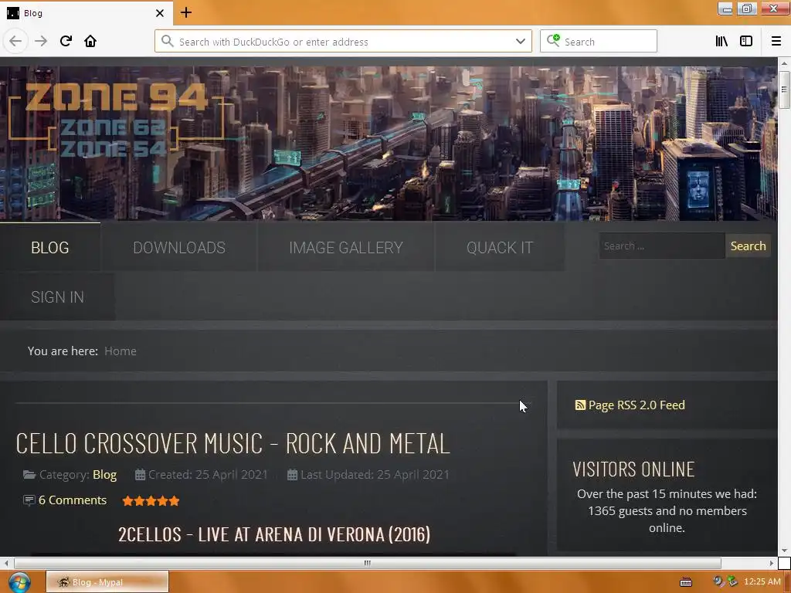Click the search engine magnifier icon
This screenshot has width=791, height=593.
click(x=553, y=40)
